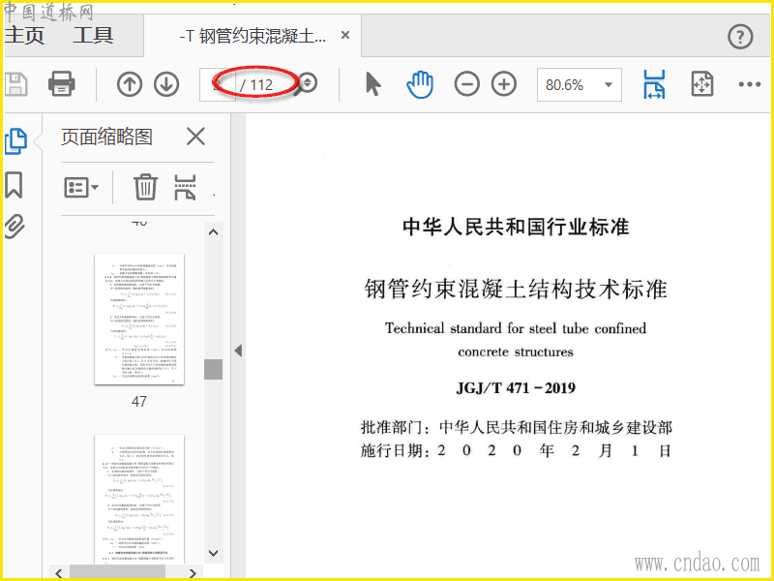Image resolution: width=774 pixels, height=581 pixels.
Task: Zoom out with the minus button
Action: tap(467, 84)
